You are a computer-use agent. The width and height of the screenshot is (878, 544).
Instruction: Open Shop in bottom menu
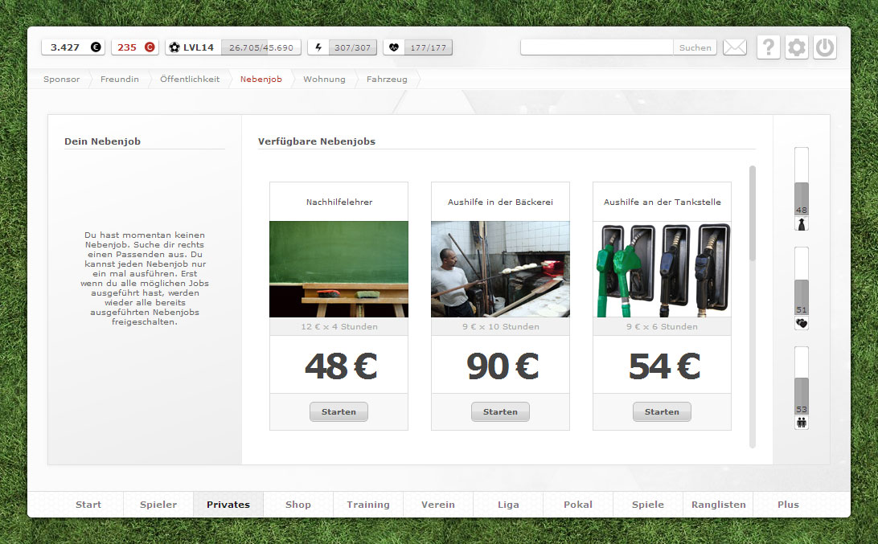click(297, 505)
